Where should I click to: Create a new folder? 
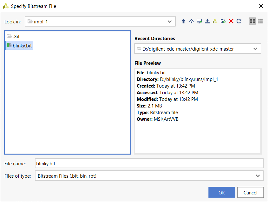pos(223,21)
